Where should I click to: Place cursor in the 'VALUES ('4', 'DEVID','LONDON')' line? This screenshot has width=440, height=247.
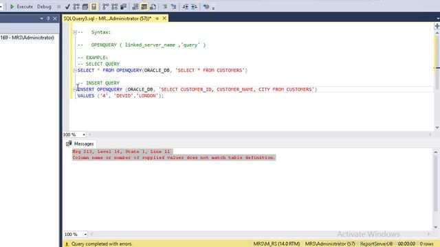point(121,96)
